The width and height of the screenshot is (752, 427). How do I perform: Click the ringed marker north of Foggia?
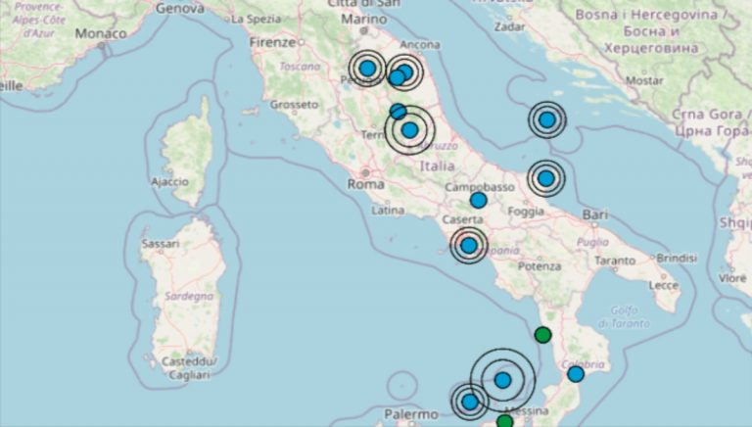545,178
